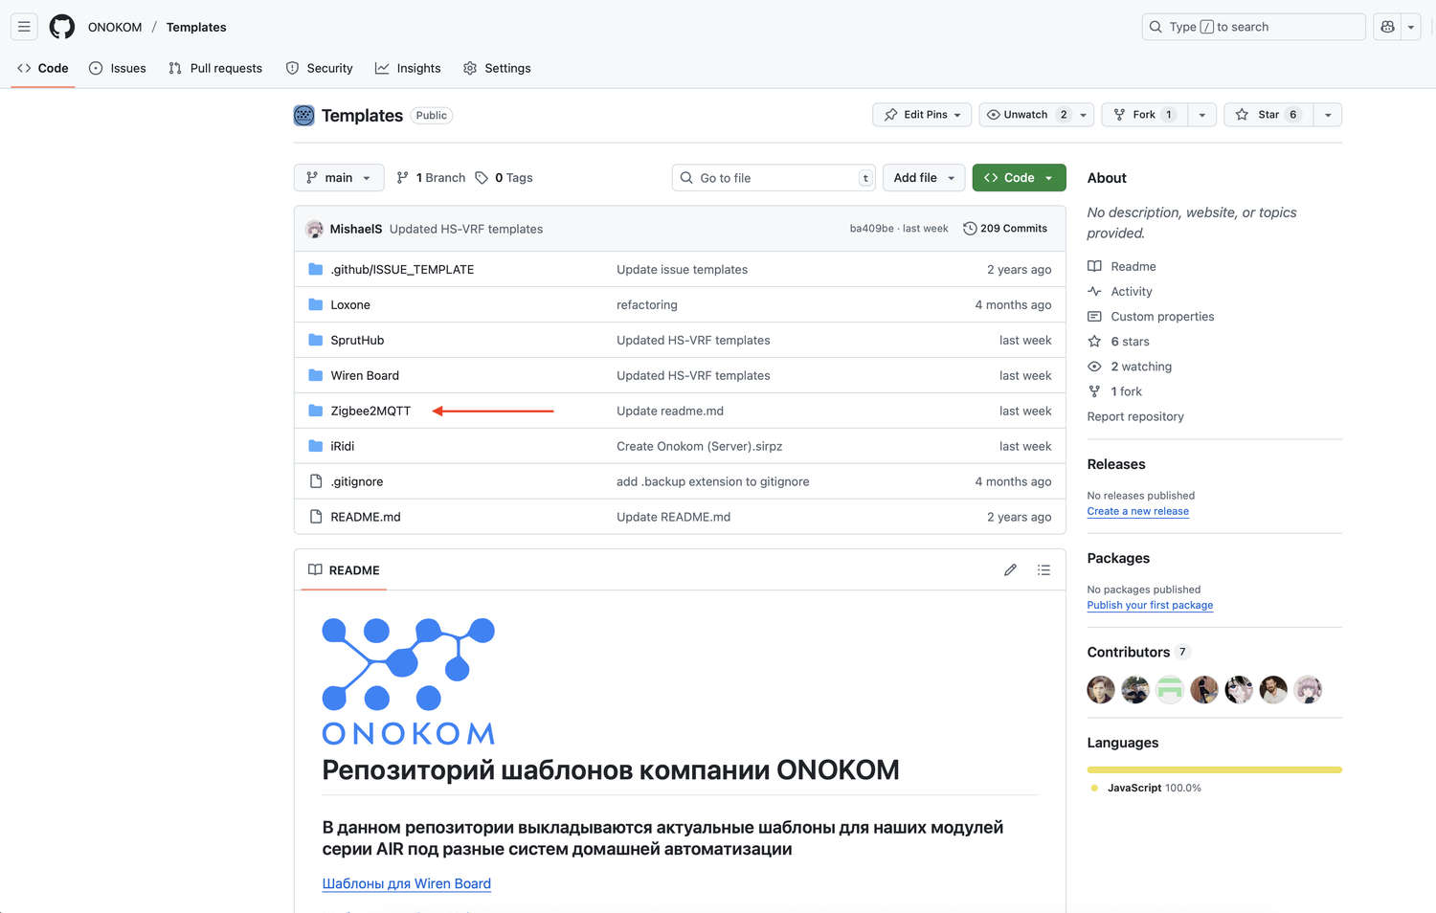Open the main branch selector
The height and width of the screenshot is (913, 1436).
(x=339, y=178)
